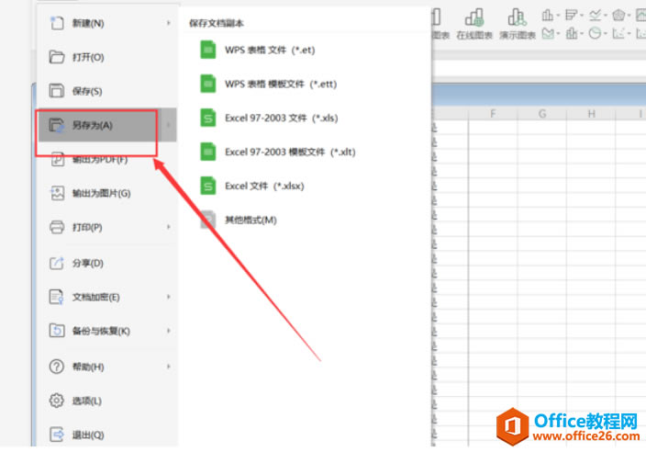Click the 演示图表 demo chart icon
646x452 pixels.
click(x=517, y=17)
